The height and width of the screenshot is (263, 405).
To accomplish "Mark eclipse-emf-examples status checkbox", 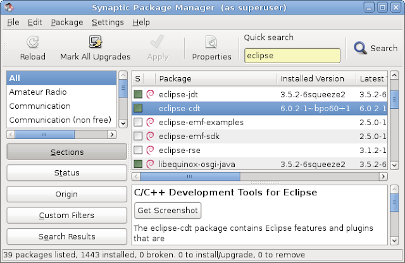I will point(138,122).
